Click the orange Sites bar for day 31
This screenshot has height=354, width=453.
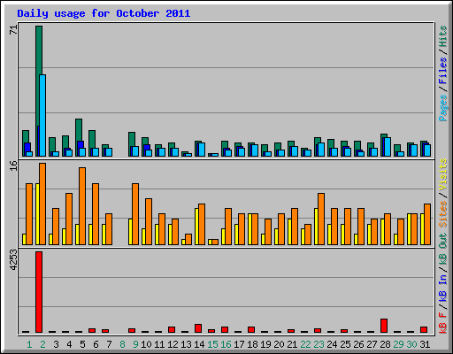[427, 225]
